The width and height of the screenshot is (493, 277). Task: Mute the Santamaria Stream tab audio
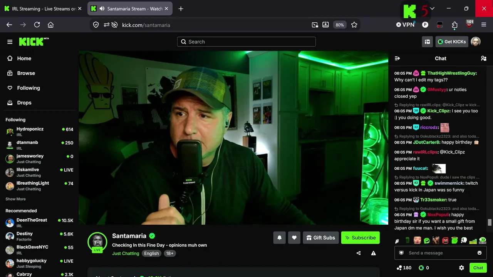102,8
